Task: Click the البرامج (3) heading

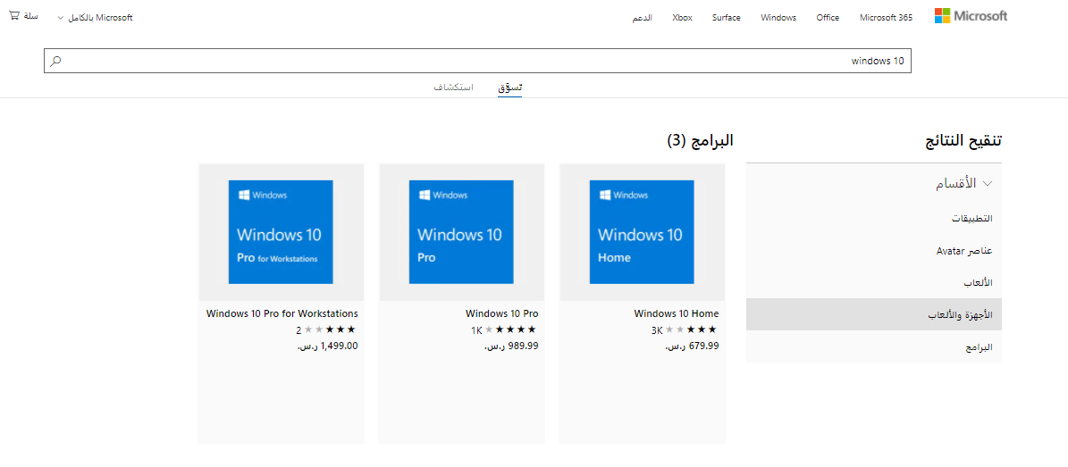Action: (700, 141)
